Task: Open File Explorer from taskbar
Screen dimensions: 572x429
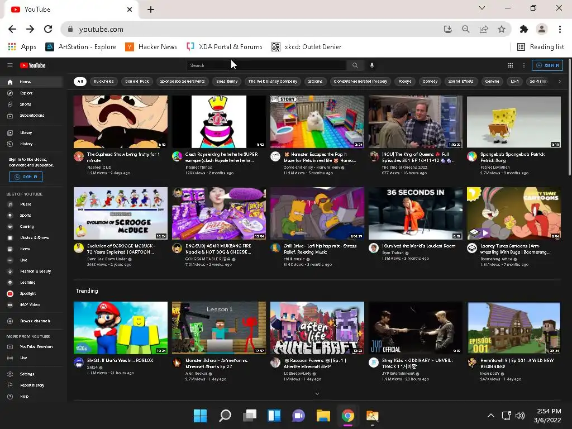Action: (323, 416)
